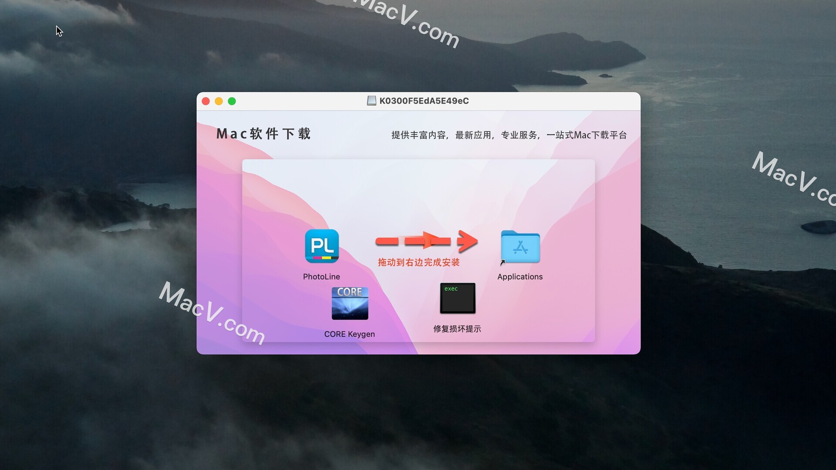Click the CORE Keygen logo icon
The image size is (836, 470).
point(349,305)
